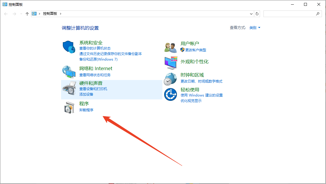Open 用户帐户 via the people icon
Image resolution: width=326 pixels, height=184 pixels.
pyautogui.click(x=171, y=47)
